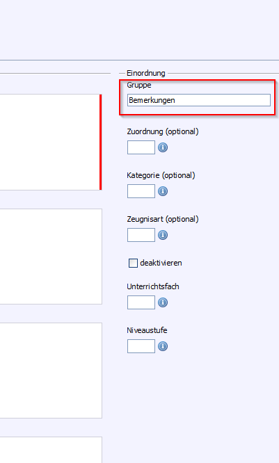Click the text area beside the red bar

49,142
